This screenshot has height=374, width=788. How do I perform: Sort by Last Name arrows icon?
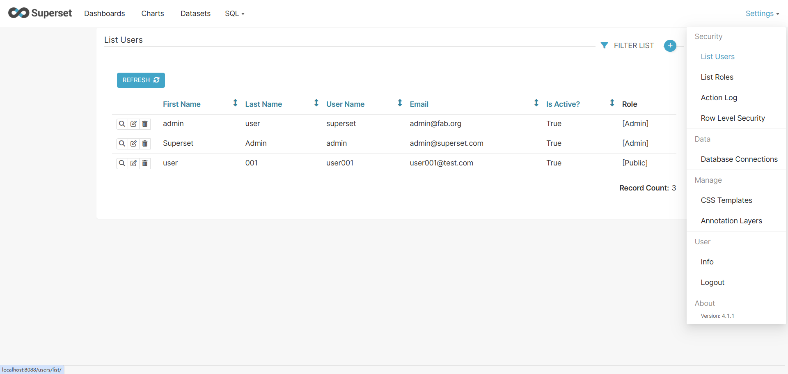click(x=316, y=103)
